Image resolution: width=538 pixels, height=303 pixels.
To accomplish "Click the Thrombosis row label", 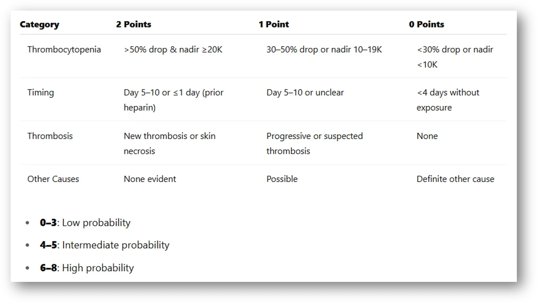I will (x=50, y=136).
